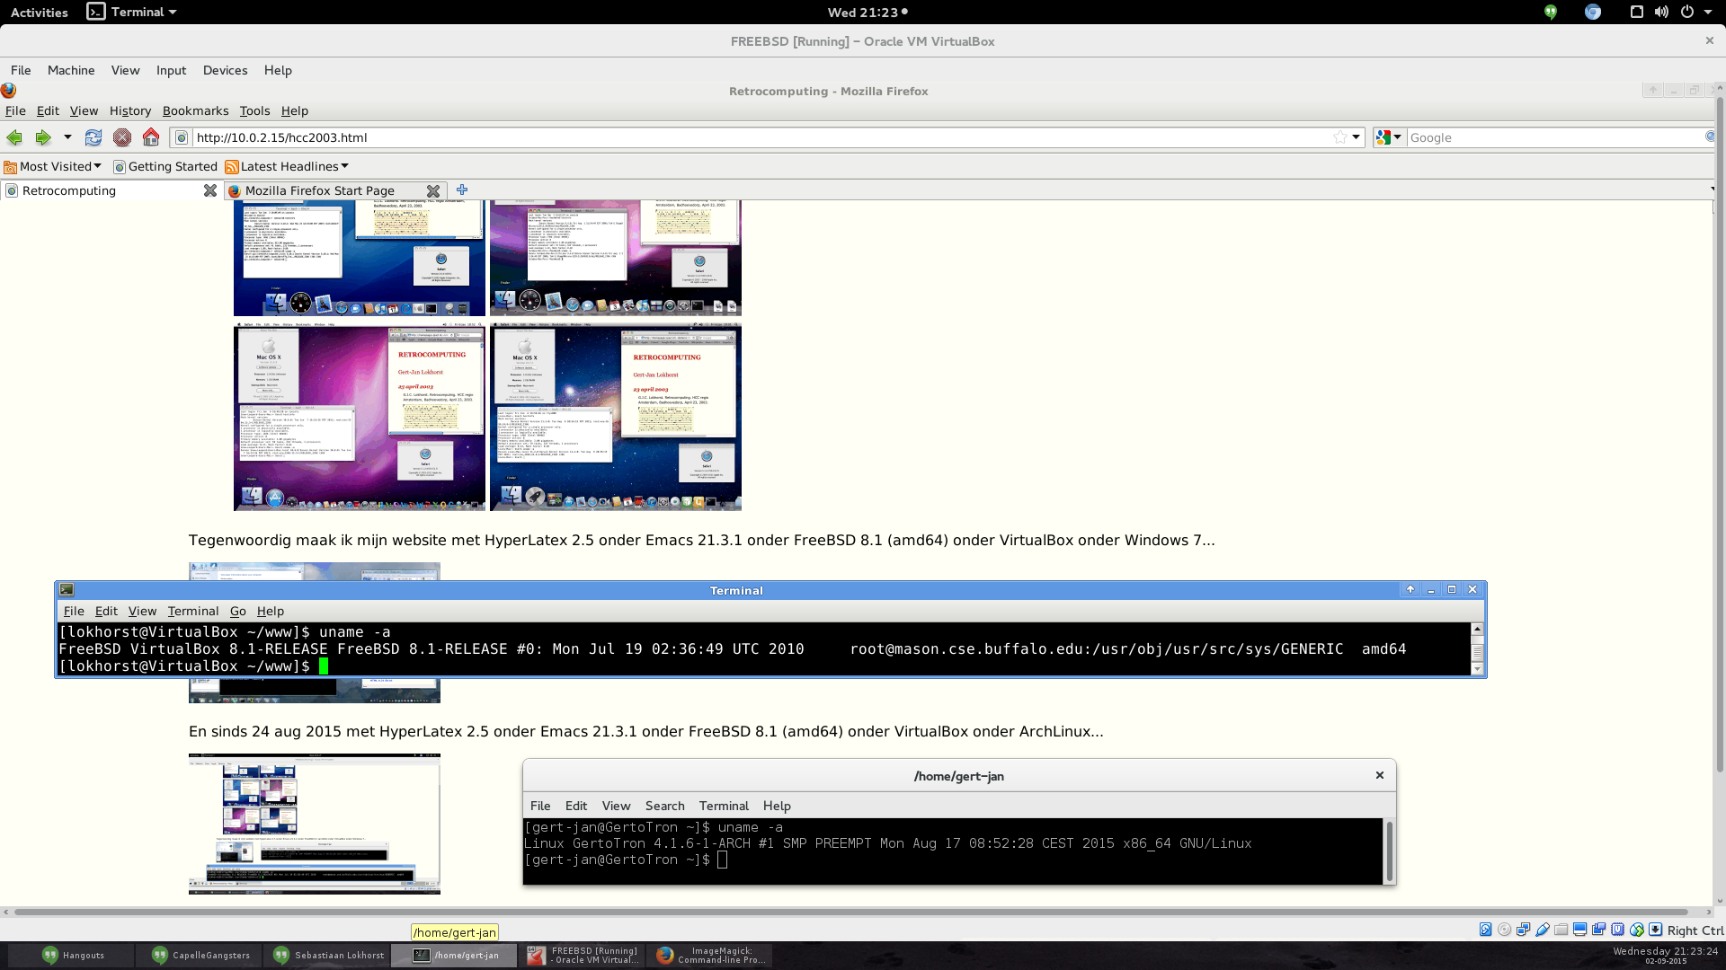Open VirtualBox Machine menu
This screenshot has width=1726, height=970.
pyautogui.click(x=71, y=70)
